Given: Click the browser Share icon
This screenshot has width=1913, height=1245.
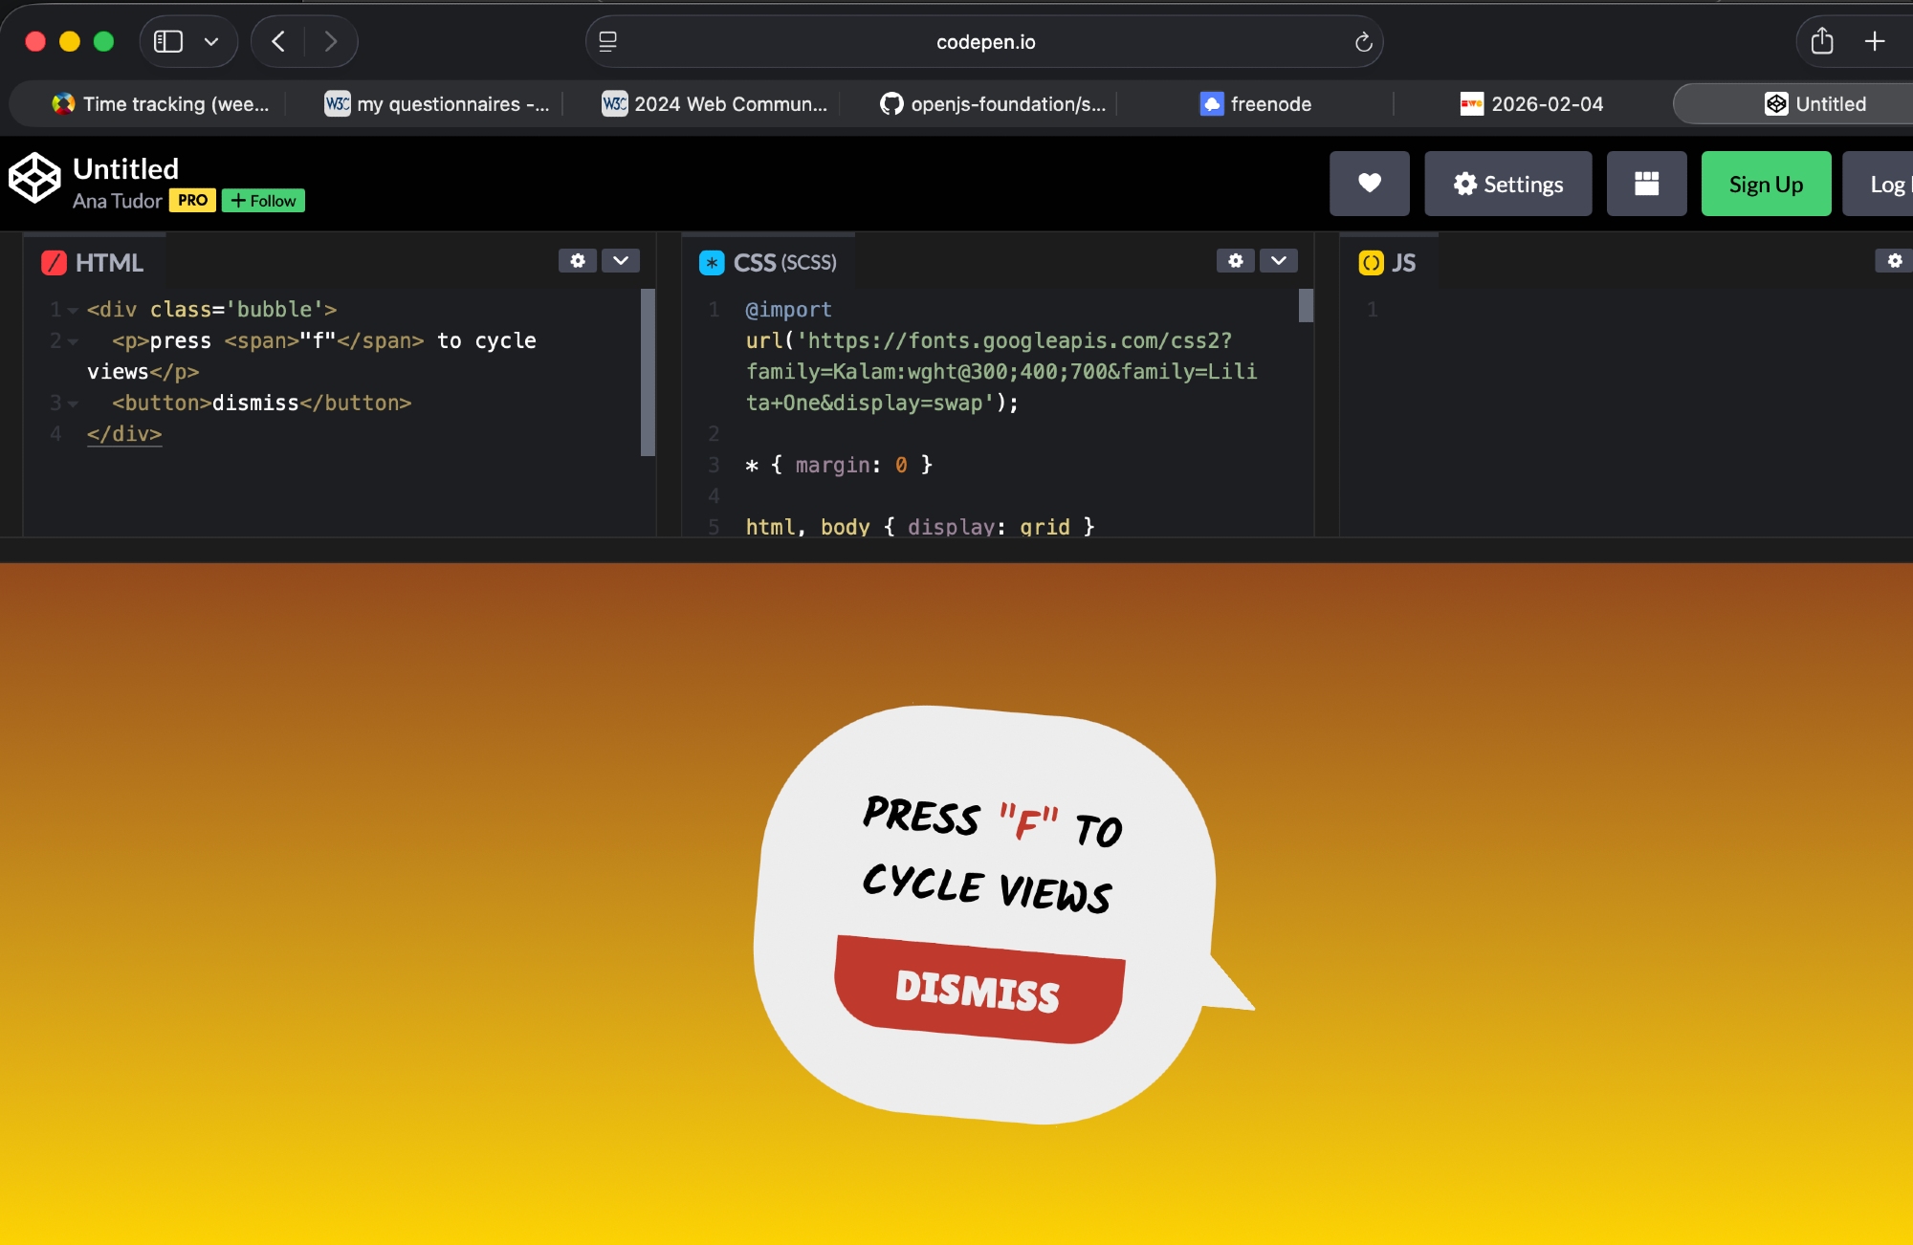Looking at the screenshot, I should pos(1821,41).
